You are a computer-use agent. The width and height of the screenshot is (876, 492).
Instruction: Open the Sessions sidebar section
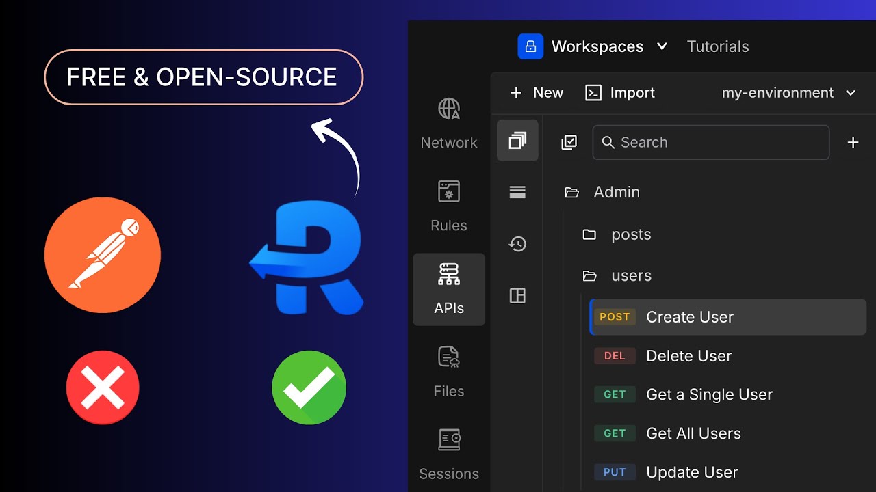449,454
